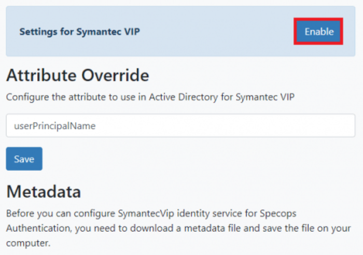Save the attribute override

pyautogui.click(x=24, y=159)
